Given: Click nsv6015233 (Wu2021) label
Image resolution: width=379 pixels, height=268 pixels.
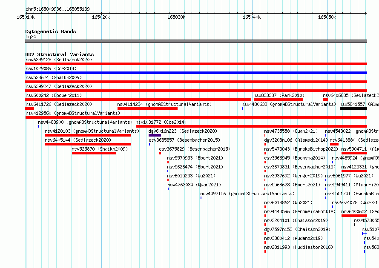Looking at the screenshot, I should (x=191, y=176).
